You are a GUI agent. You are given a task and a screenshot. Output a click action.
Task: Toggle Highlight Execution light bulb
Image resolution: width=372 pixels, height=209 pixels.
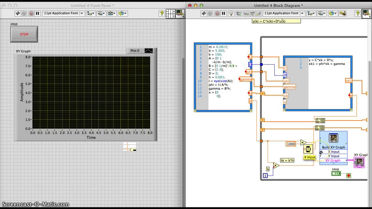(x=231, y=13)
